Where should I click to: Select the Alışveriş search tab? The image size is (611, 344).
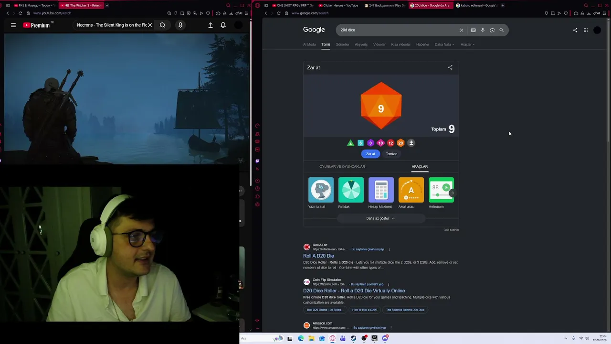pyautogui.click(x=361, y=44)
